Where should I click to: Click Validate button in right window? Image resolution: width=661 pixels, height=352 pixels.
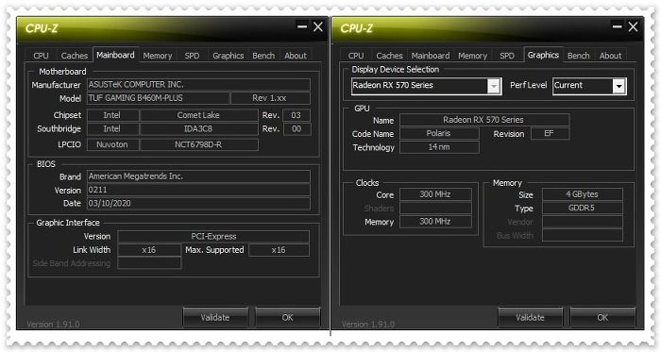530,317
